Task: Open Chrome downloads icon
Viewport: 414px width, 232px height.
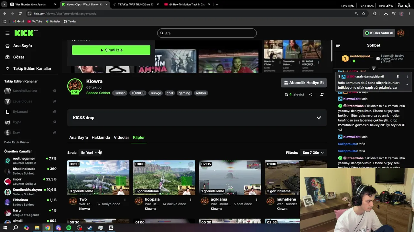Action: click(386, 14)
